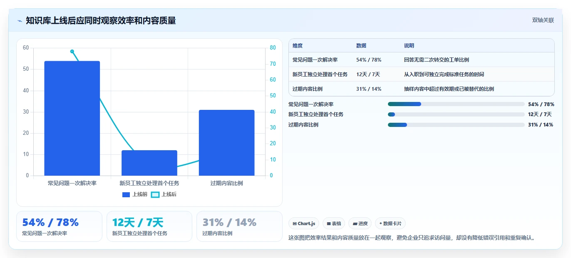The width and height of the screenshot is (571, 258).
Task: Click table value 31% / 14%
Action: pos(369,89)
